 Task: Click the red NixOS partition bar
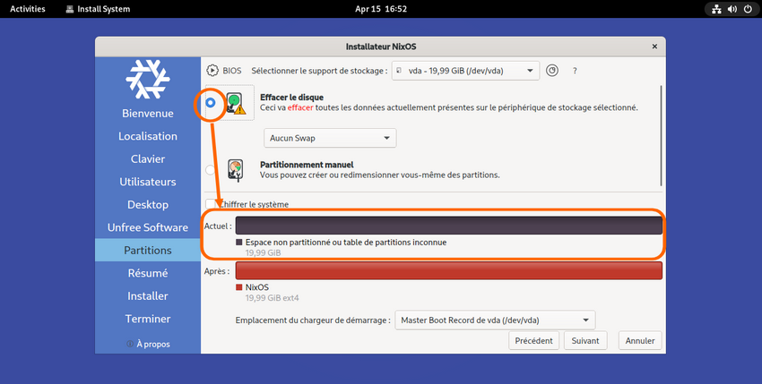point(448,270)
